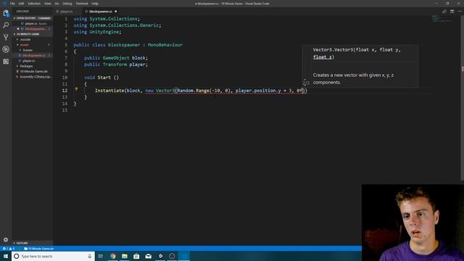Click the Cortana circle icon in search box
464x261 pixels.
pyautogui.click(x=17, y=256)
